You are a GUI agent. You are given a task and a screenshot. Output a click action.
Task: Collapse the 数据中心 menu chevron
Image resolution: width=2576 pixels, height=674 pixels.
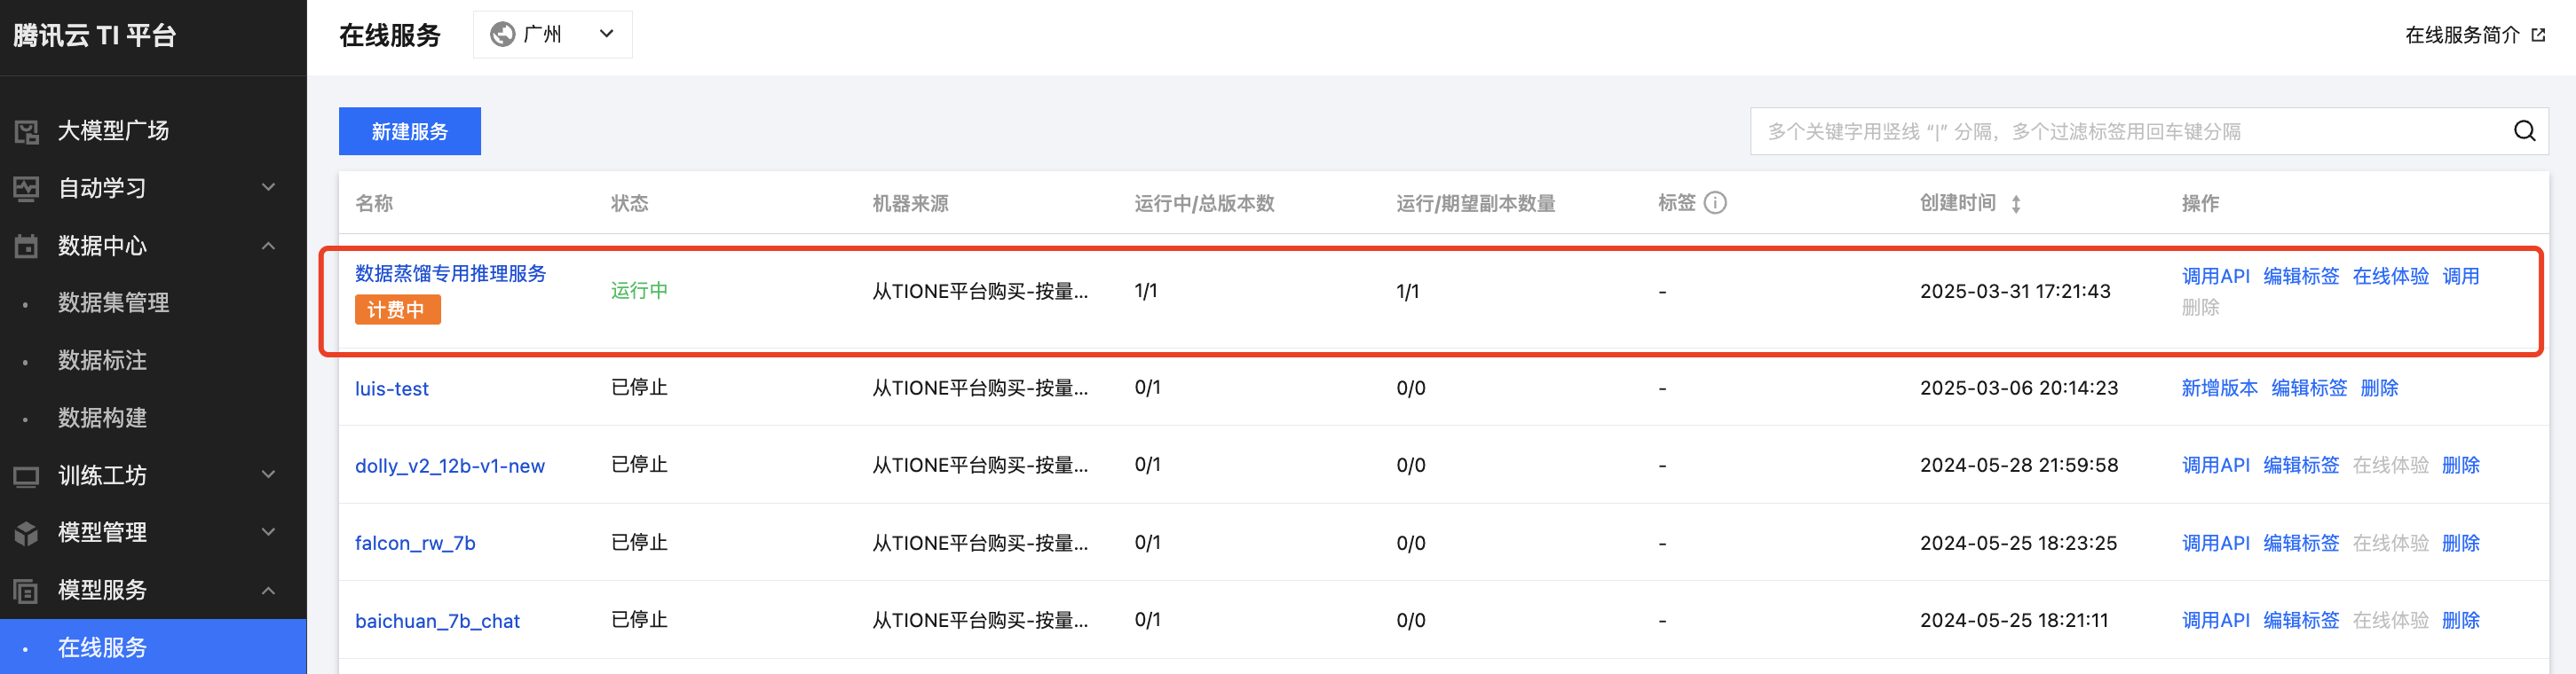pos(268,246)
